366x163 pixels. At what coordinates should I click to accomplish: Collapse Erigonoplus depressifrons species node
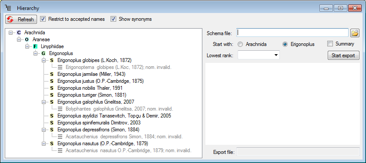click(44, 130)
